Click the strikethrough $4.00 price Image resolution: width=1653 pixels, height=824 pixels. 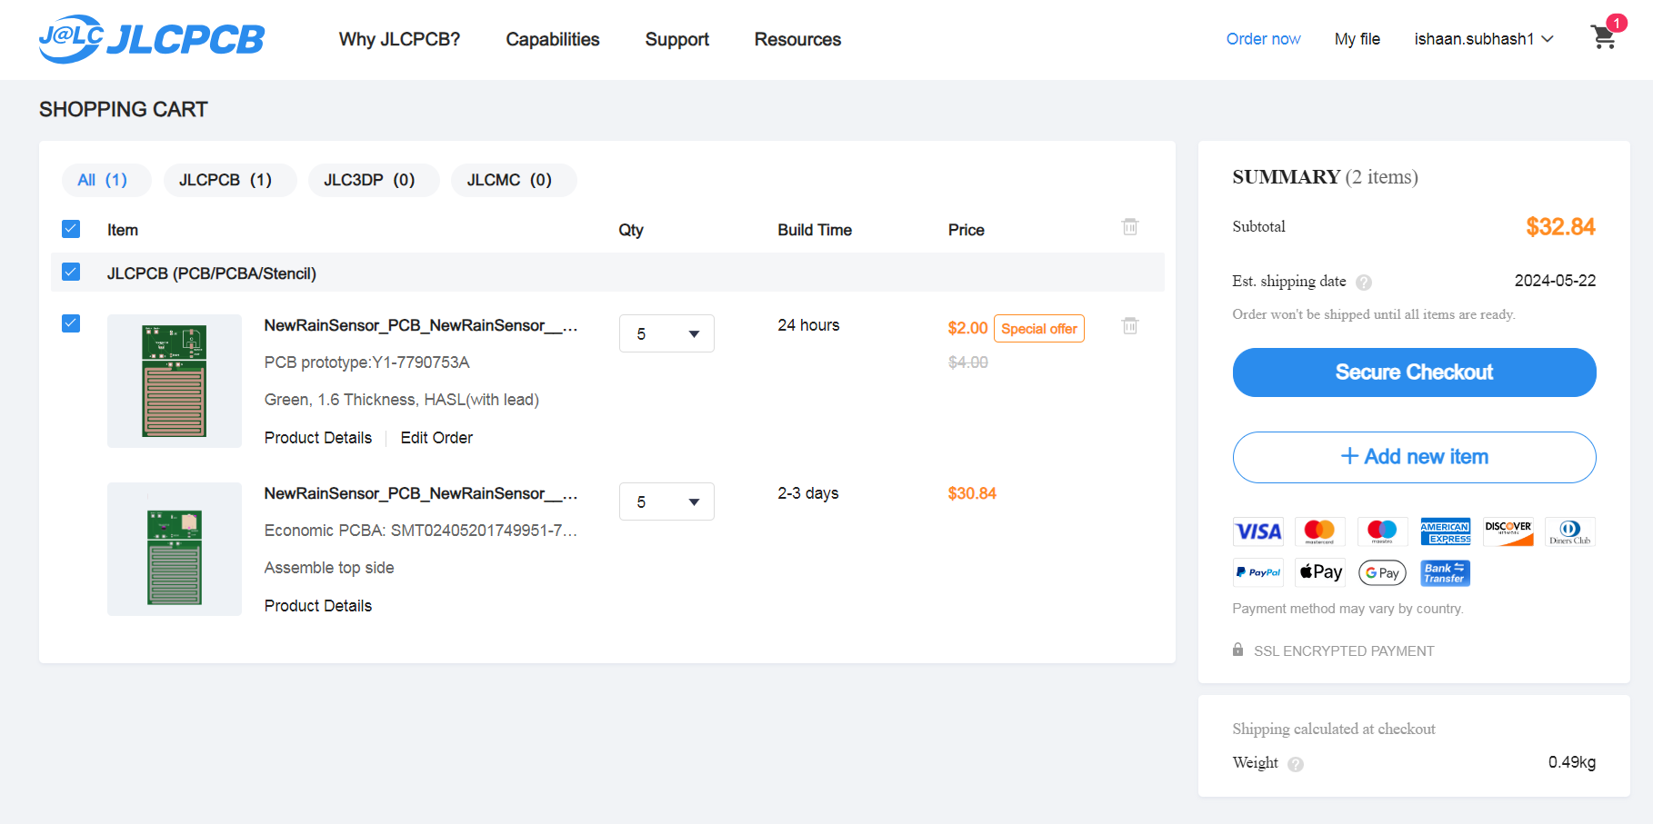pos(967,362)
